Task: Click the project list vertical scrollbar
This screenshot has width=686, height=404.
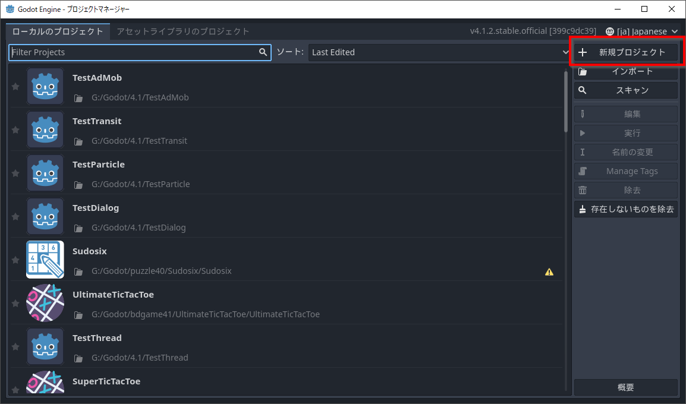Action: 566,102
